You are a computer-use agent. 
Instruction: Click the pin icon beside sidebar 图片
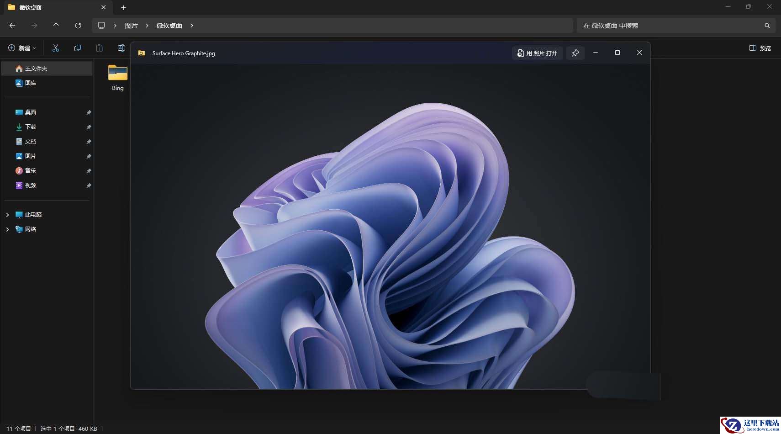click(89, 156)
